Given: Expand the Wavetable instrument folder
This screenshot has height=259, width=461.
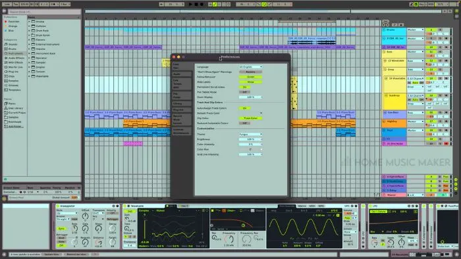Looking at the screenshot, I should [x=29, y=76].
